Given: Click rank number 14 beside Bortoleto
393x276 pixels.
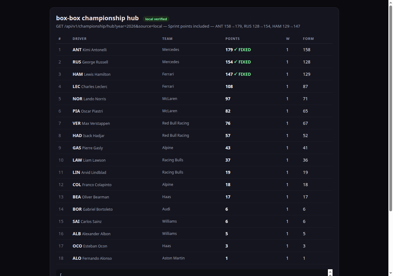Looking at the screenshot, I should click(x=61, y=209).
